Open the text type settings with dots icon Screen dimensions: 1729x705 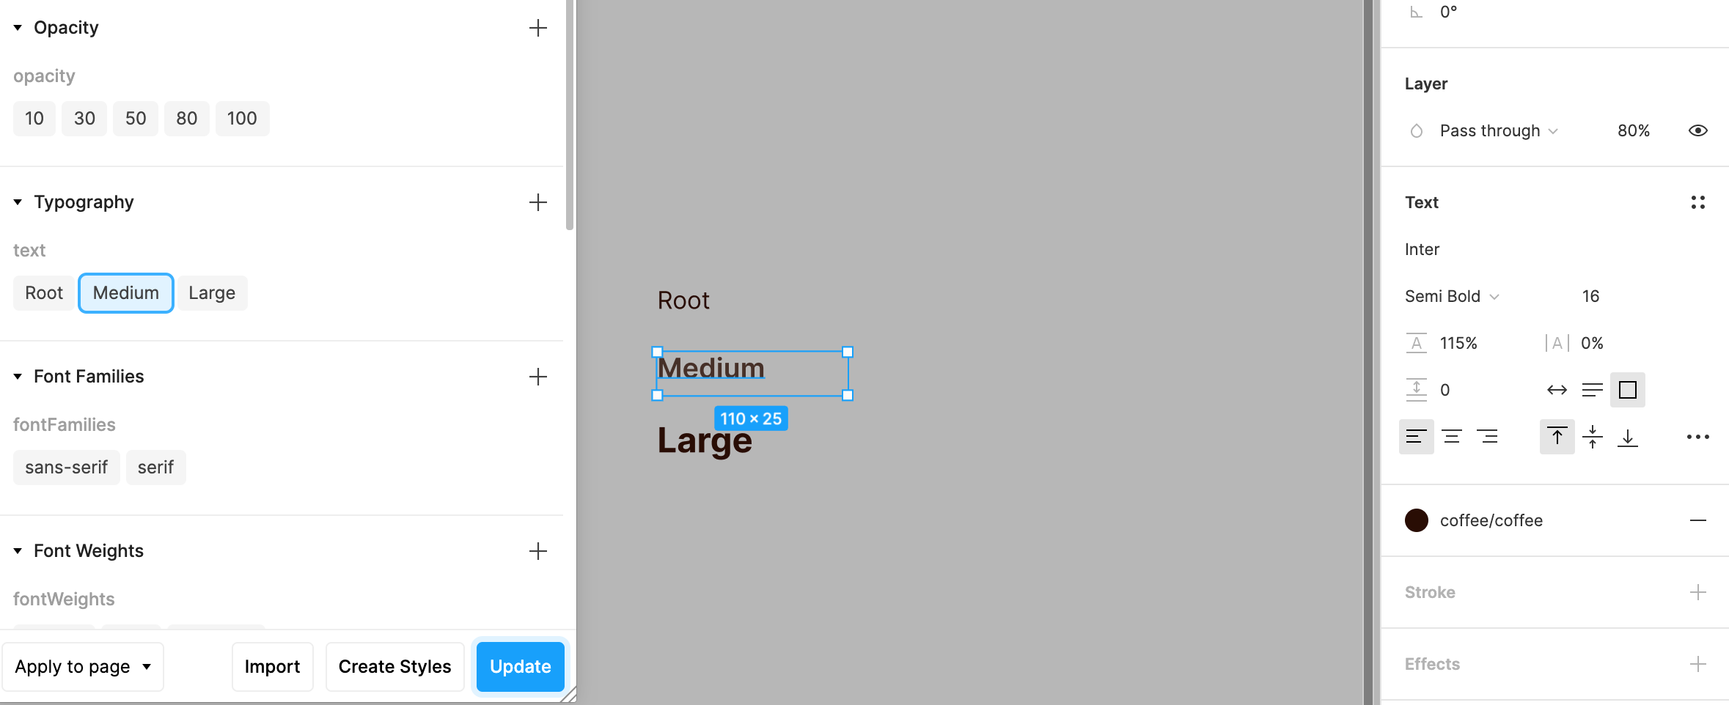coord(1698,202)
